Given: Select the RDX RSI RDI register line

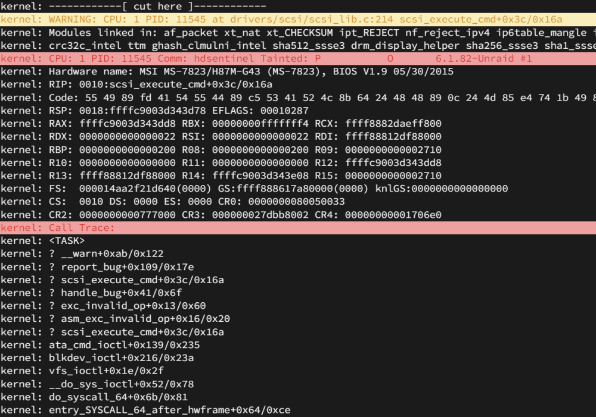Looking at the screenshot, I should (298, 136).
